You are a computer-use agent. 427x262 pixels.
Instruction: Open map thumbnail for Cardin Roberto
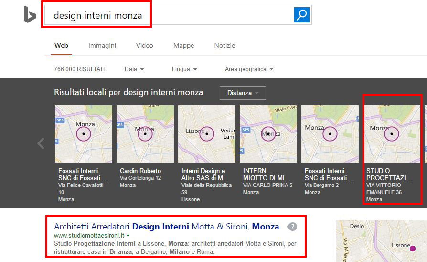pos(145,134)
